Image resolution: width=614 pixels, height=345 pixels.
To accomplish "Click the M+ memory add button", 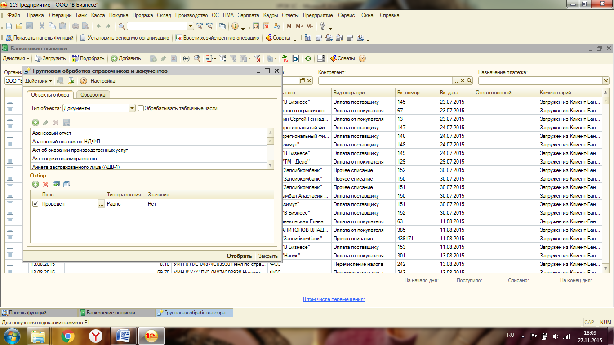I will [x=299, y=26].
